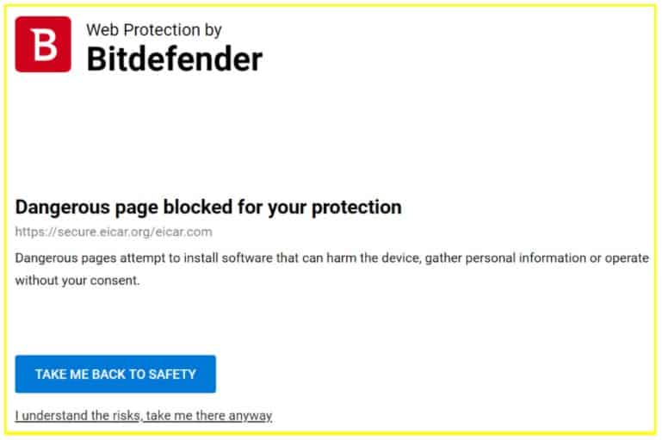Click the word 'Dangerous' in the heading
This screenshot has height=440, width=662.
pyautogui.click(x=64, y=208)
